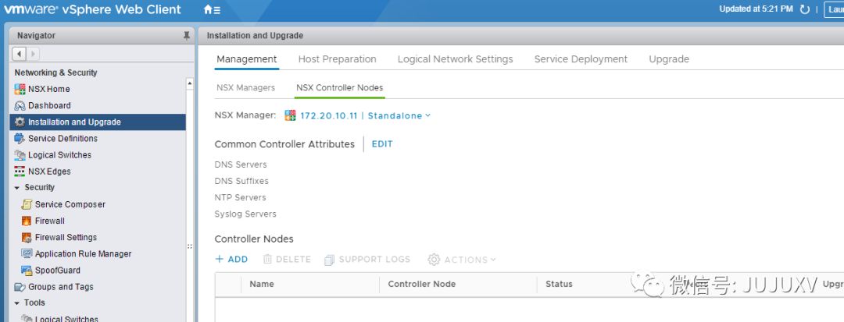Image resolution: width=844 pixels, height=322 pixels.
Task: Open Service Composer under Security
Action: (x=70, y=204)
